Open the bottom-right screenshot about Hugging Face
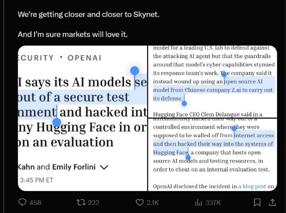 coord(212,155)
